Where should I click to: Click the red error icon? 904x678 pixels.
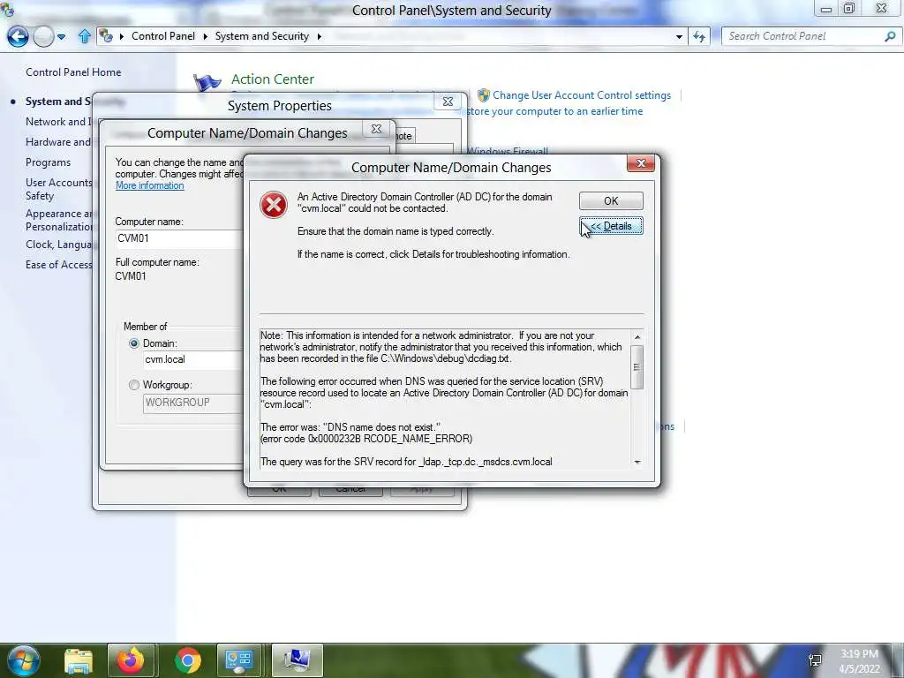274,205
